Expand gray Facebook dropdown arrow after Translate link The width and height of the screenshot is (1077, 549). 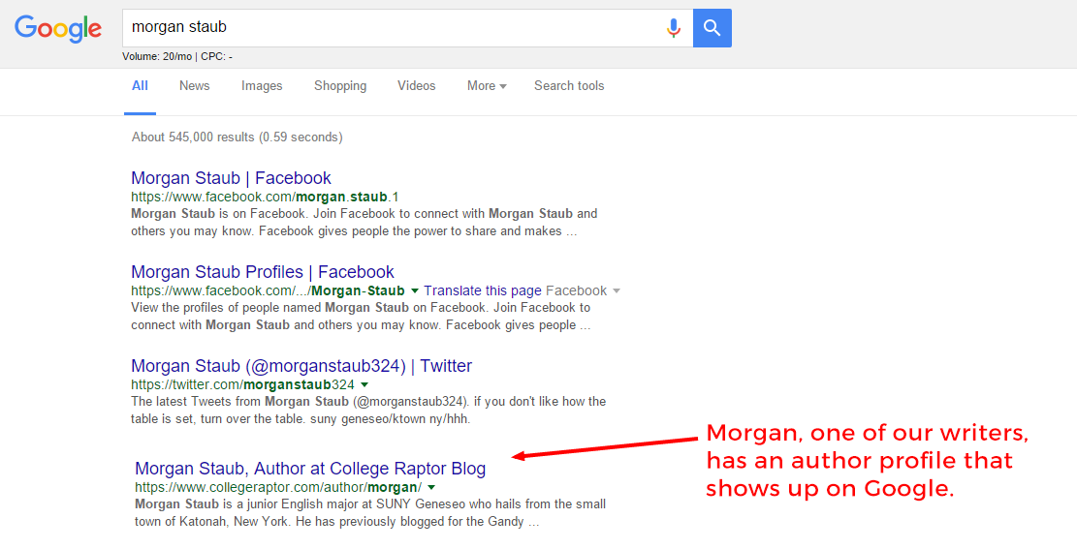pos(617,291)
